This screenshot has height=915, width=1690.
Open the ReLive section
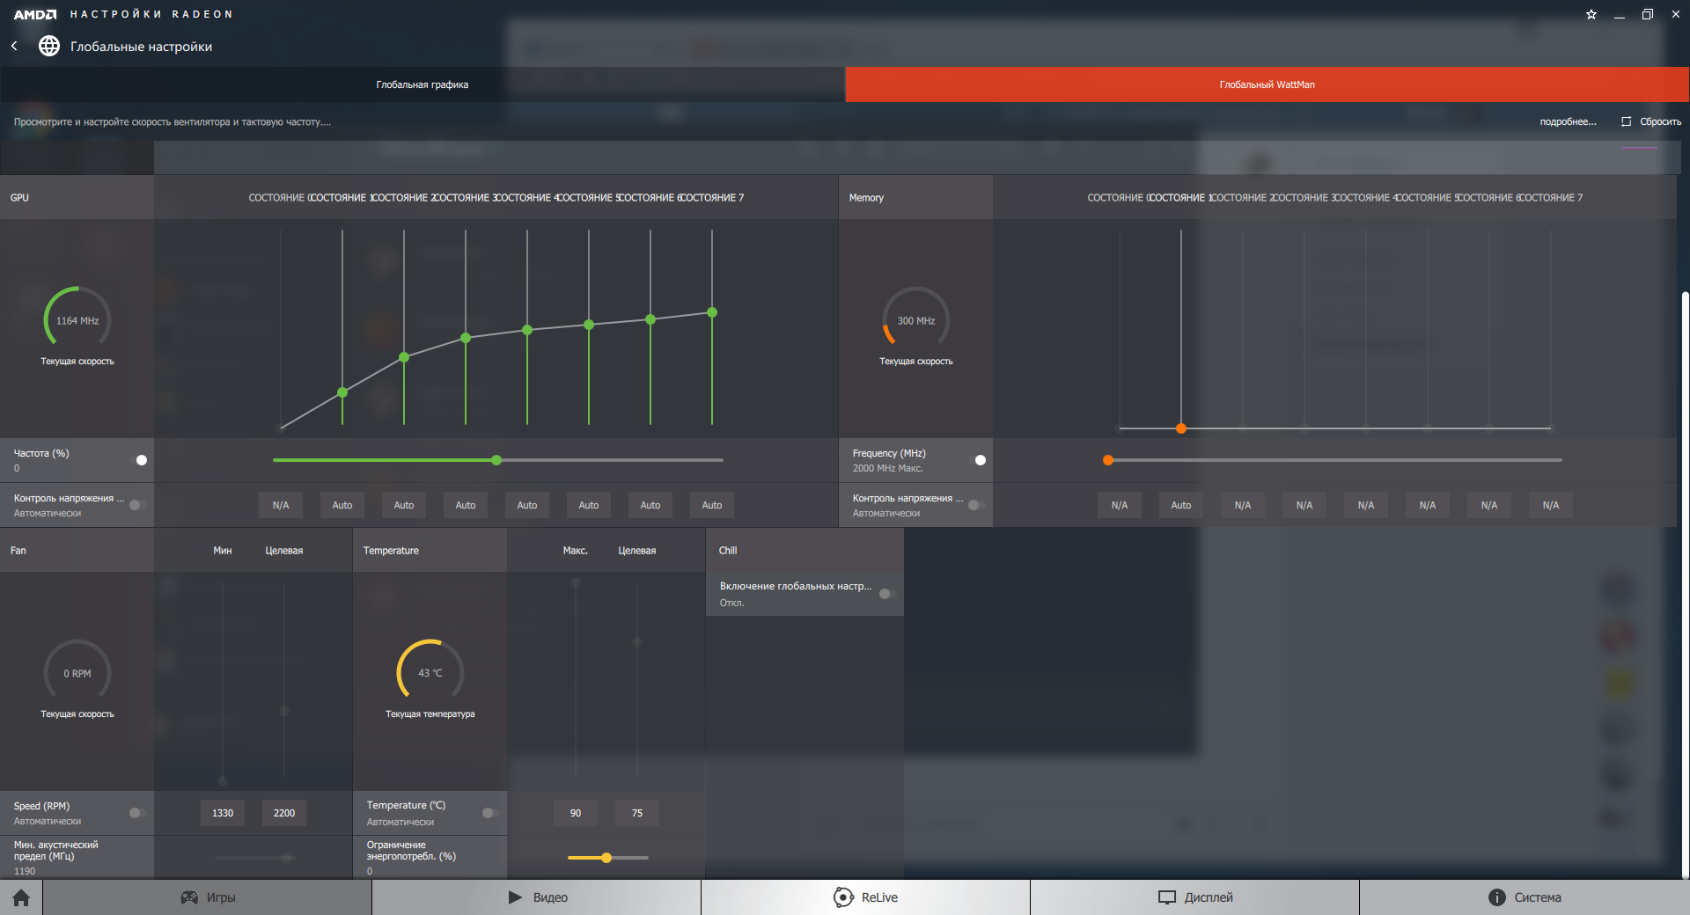point(866,897)
